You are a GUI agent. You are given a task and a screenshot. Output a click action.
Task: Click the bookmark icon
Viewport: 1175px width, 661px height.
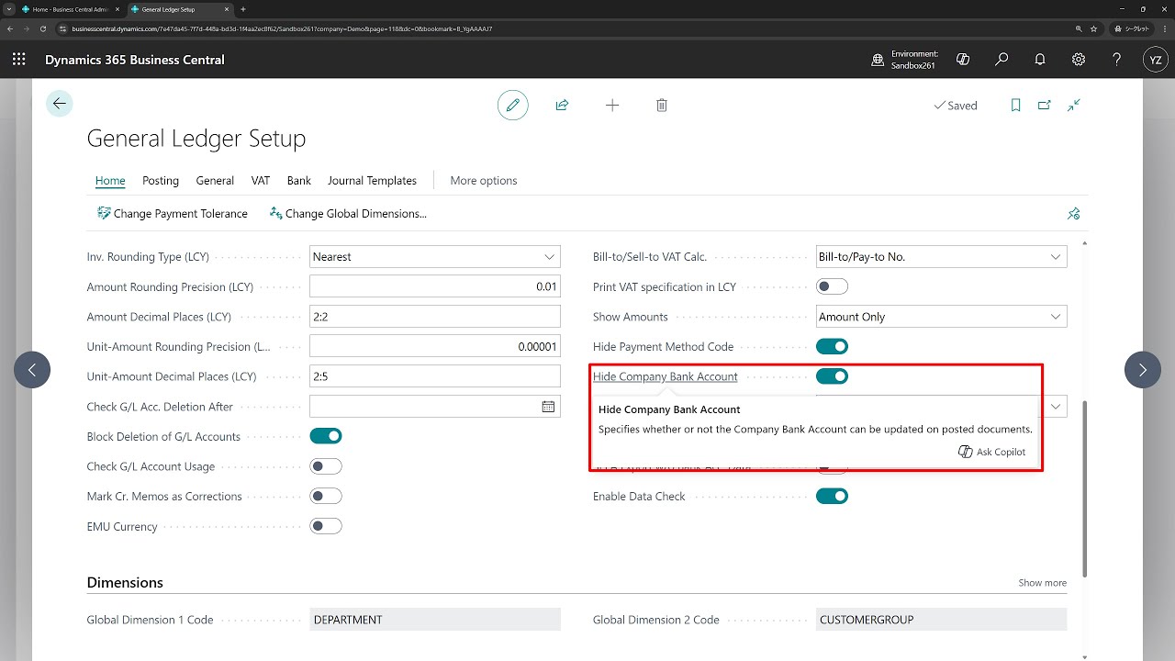pos(1015,106)
